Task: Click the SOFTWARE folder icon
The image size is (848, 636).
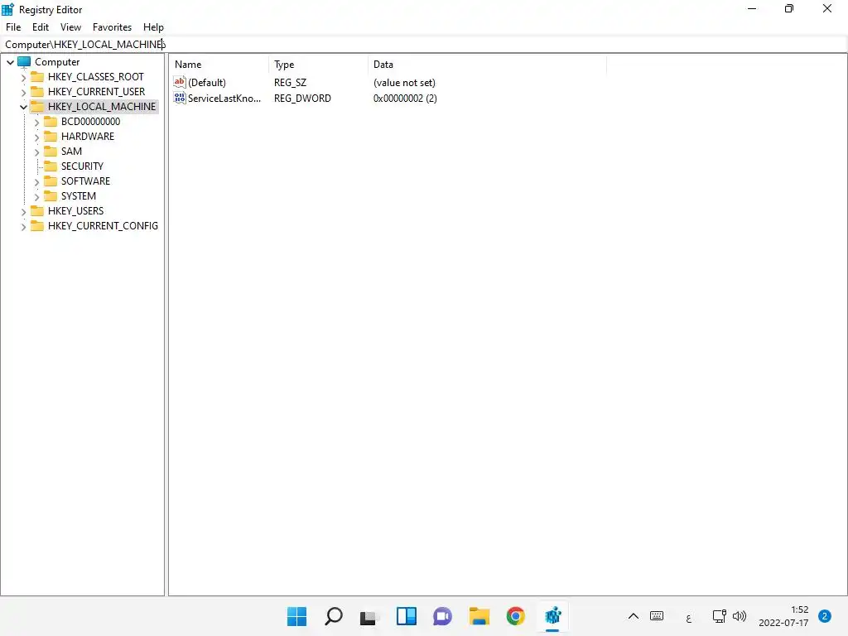Action: point(51,181)
